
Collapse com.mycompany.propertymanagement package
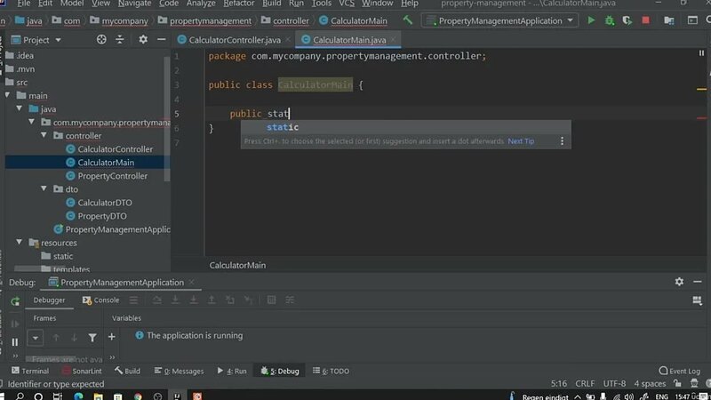(32, 122)
